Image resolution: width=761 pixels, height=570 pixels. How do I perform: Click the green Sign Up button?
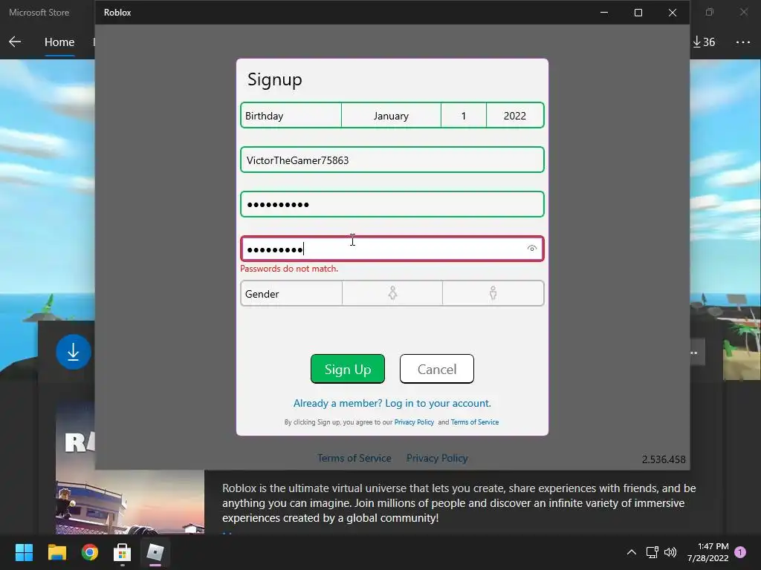[x=348, y=369]
